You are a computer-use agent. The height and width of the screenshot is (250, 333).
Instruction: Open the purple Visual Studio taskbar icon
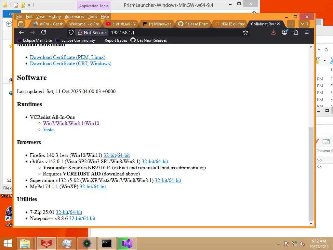tap(127, 243)
